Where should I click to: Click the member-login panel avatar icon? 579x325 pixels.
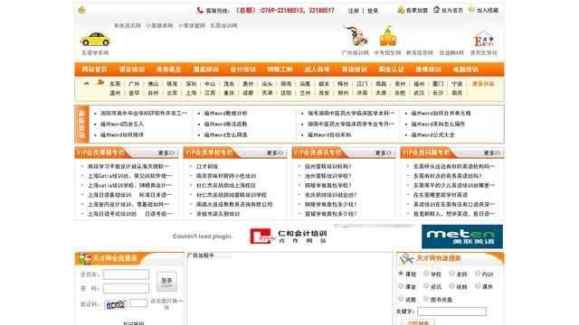[84, 259]
